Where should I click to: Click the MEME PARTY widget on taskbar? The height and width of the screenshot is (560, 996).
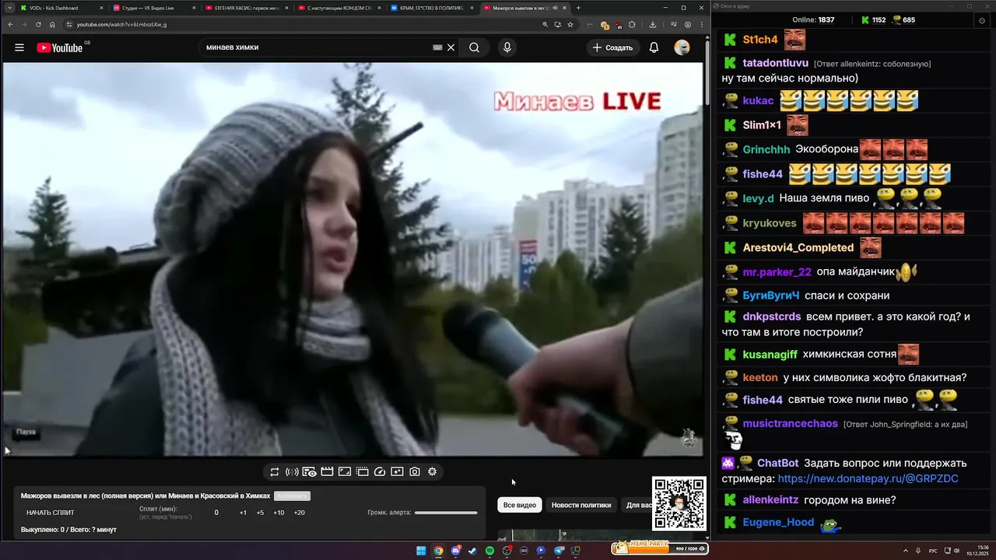pos(660,548)
